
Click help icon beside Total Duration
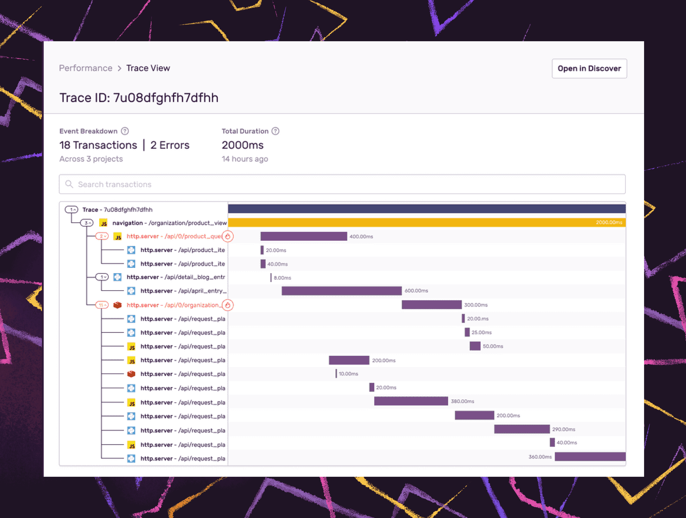tap(275, 131)
